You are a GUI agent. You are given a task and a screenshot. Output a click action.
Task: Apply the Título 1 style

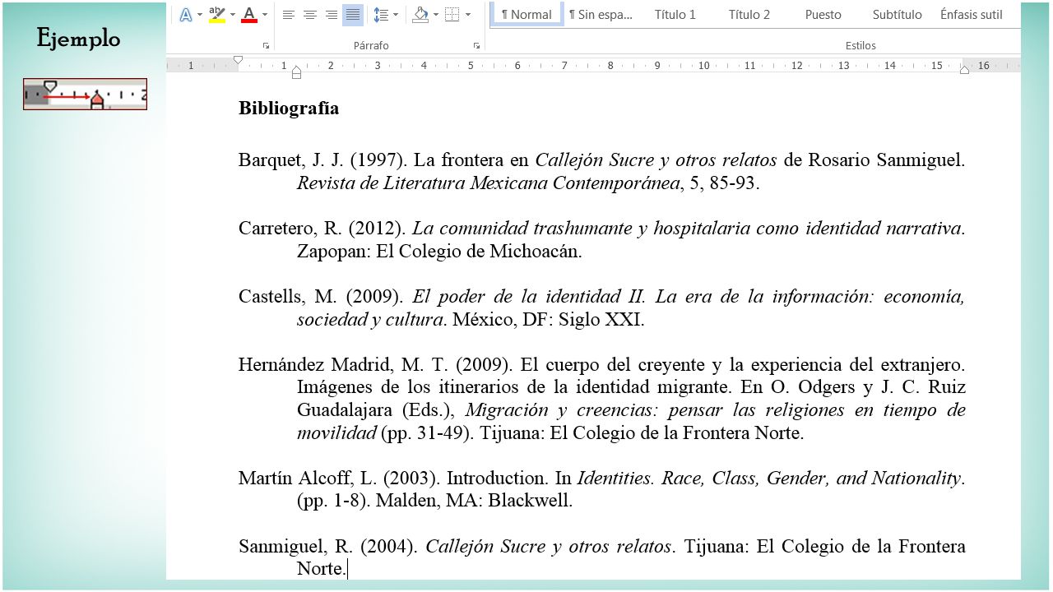pyautogui.click(x=675, y=14)
